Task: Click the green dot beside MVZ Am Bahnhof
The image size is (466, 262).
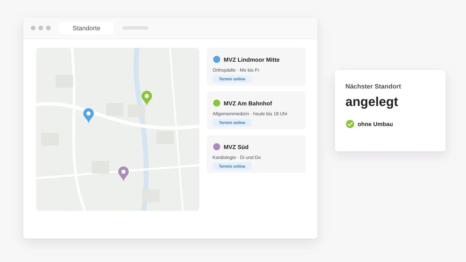Action: point(217,103)
